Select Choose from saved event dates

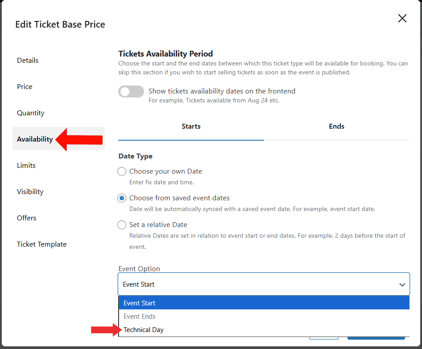click(x=121, y=198)
